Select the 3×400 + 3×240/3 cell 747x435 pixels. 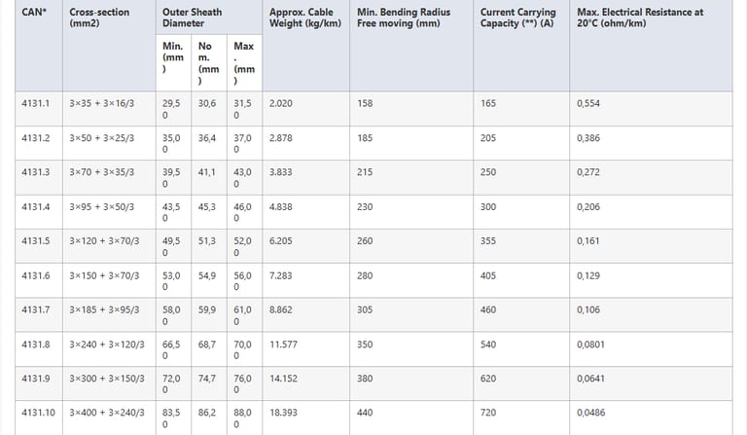107,413
